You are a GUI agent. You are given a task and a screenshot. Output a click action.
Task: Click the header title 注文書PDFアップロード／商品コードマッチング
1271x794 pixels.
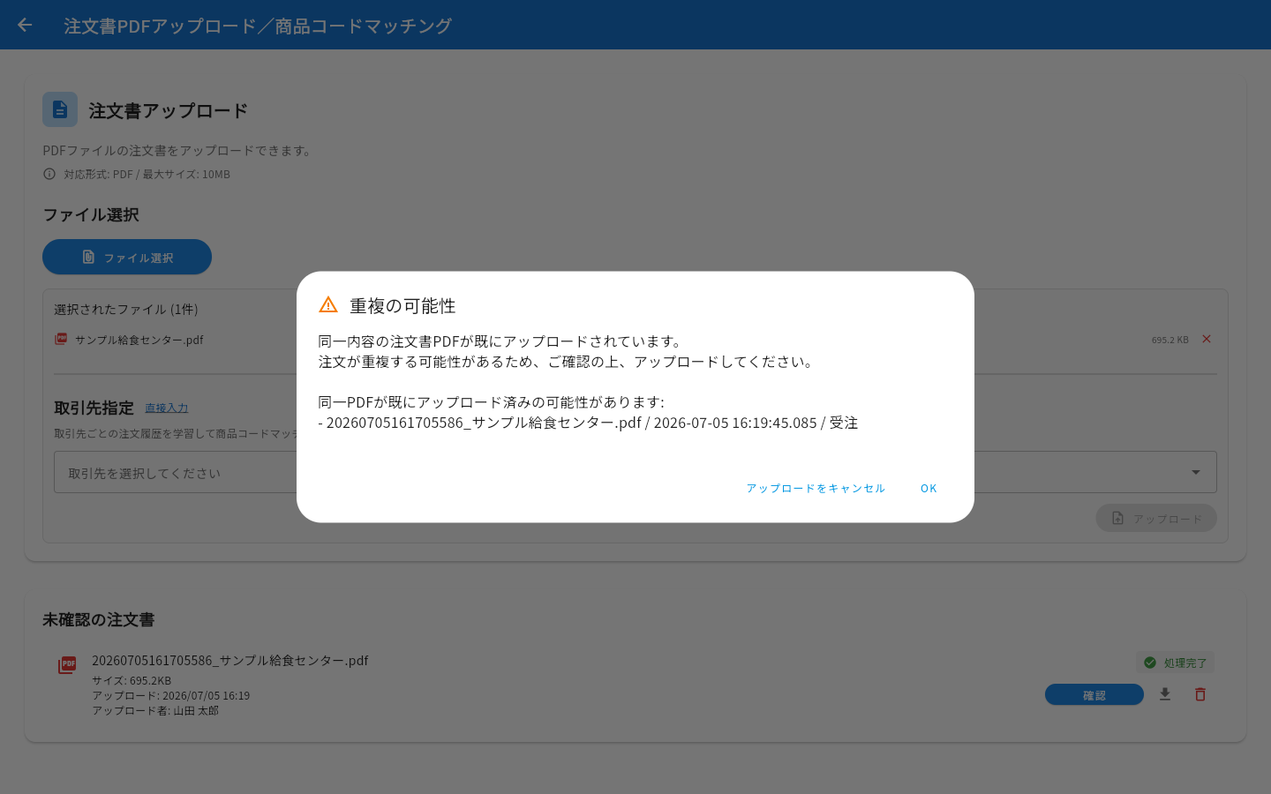[258, 26]
